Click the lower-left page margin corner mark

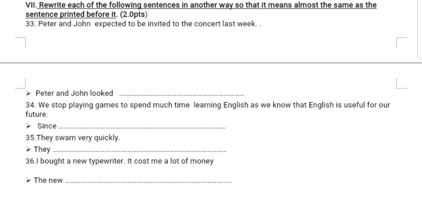click(22, 84)
